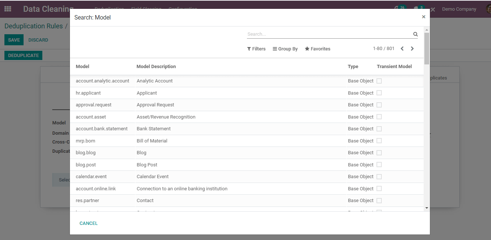Open the Favorites dropdown
The height and width of the screenshot is (240, 491).
click(317, 49)
